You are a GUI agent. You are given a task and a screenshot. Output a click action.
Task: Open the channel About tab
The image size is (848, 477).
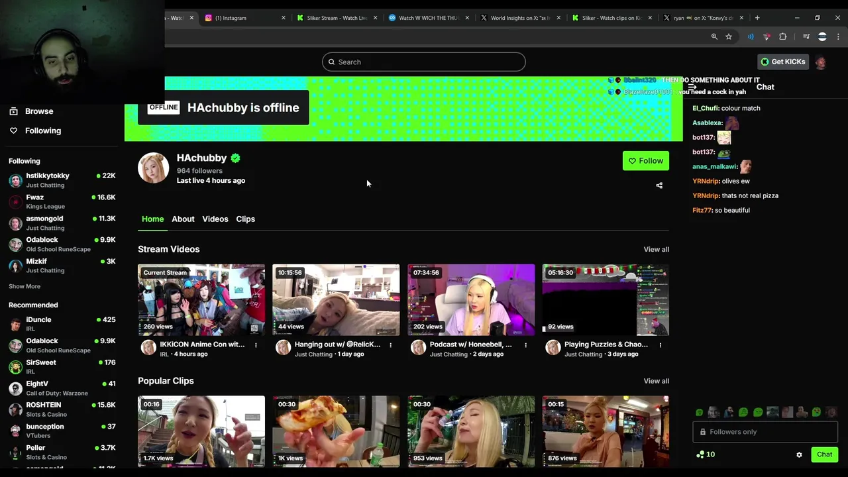(183, 219)
